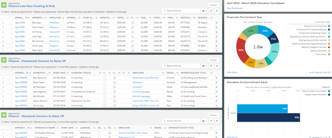Select the row checkbox for Peter Quill

11,50
